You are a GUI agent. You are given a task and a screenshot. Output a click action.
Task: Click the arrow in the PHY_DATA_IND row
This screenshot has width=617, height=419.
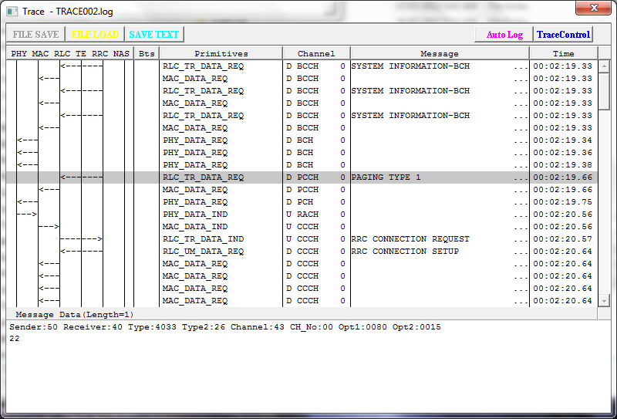pos(27,215)
